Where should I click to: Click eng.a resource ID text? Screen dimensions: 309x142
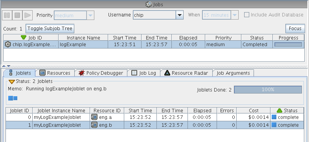pos(106,117)
